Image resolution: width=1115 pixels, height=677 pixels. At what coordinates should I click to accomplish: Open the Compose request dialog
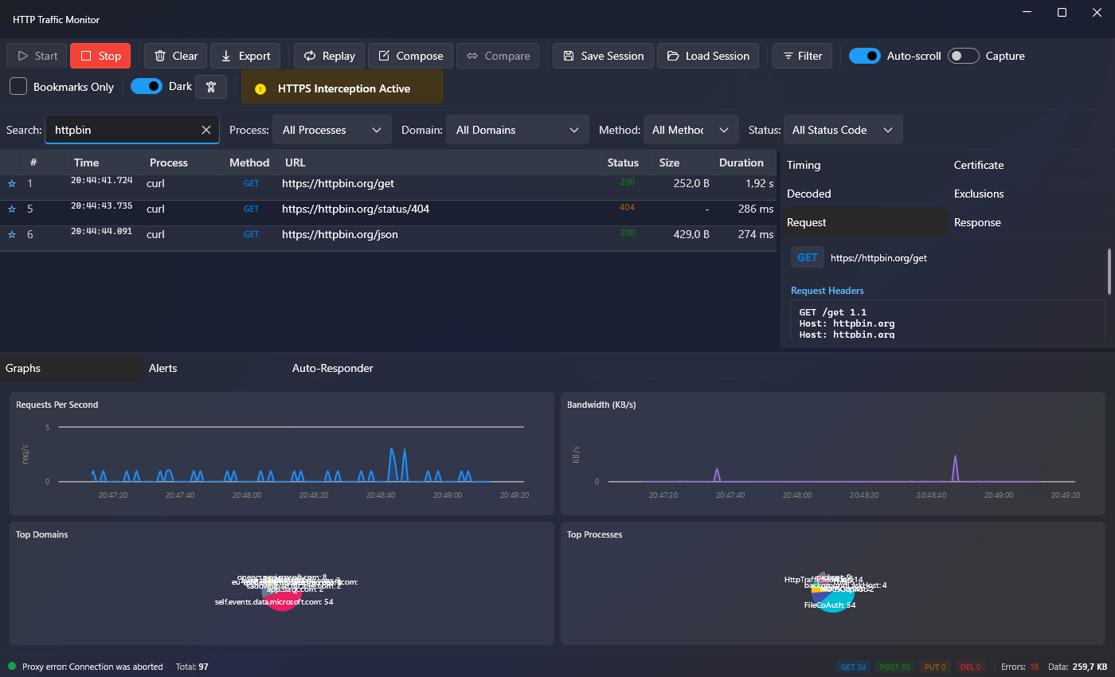click(x=410, y=56)
